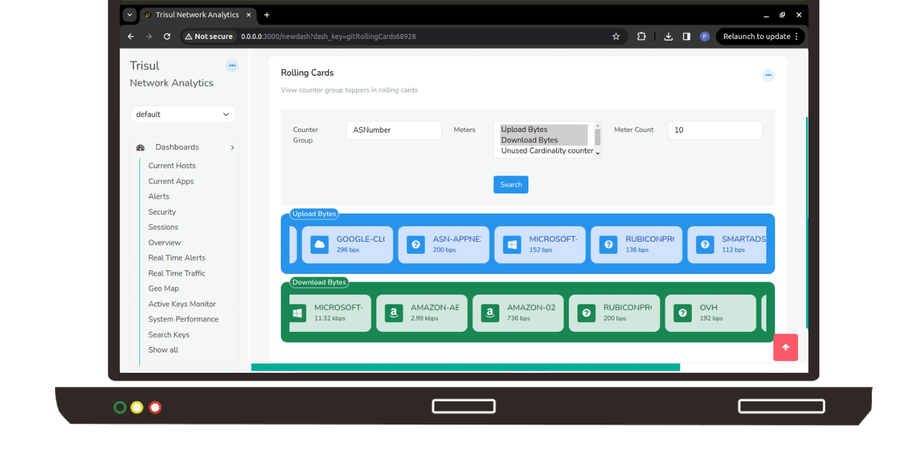Select Unused Cardinality counter in Meters list
Screen dimensions: 905x466
[547, 151]
